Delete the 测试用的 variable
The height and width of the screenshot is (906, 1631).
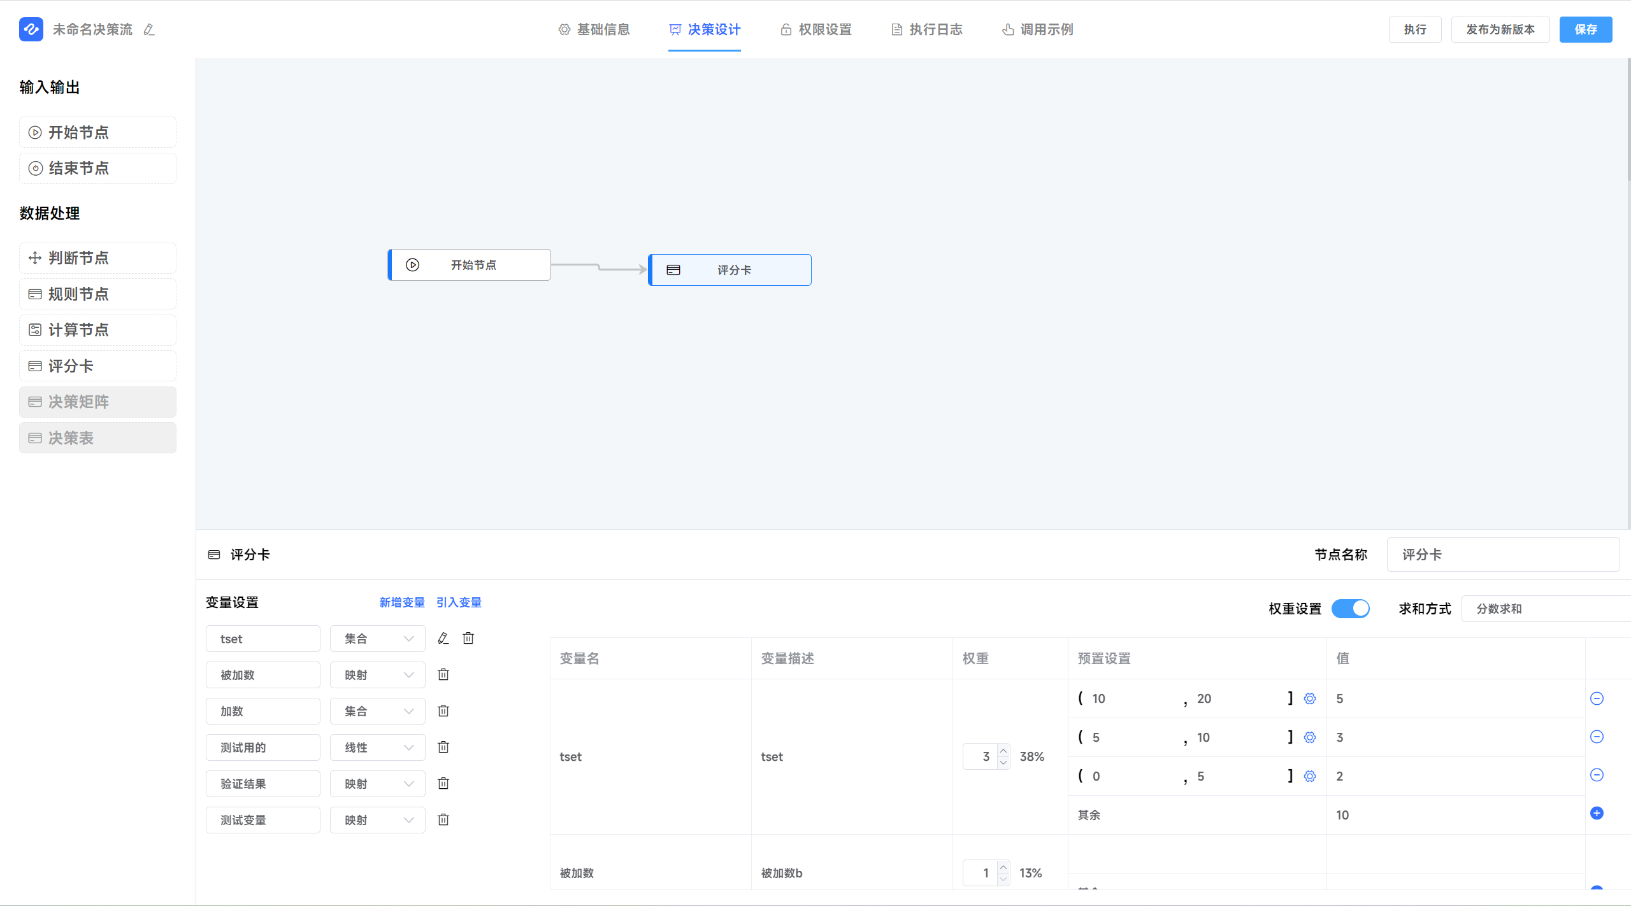(x=443, y=747)
